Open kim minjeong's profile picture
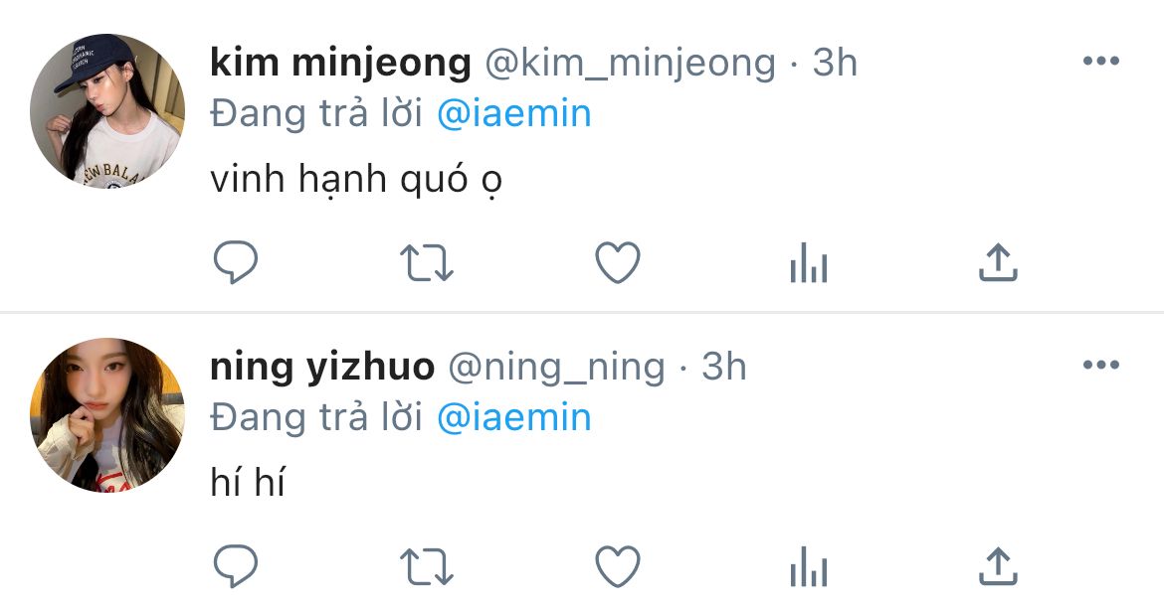The image size is (1164, 609). point(106,110)
